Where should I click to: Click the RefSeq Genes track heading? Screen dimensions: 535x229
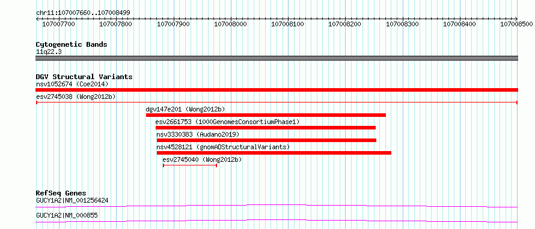61,193
